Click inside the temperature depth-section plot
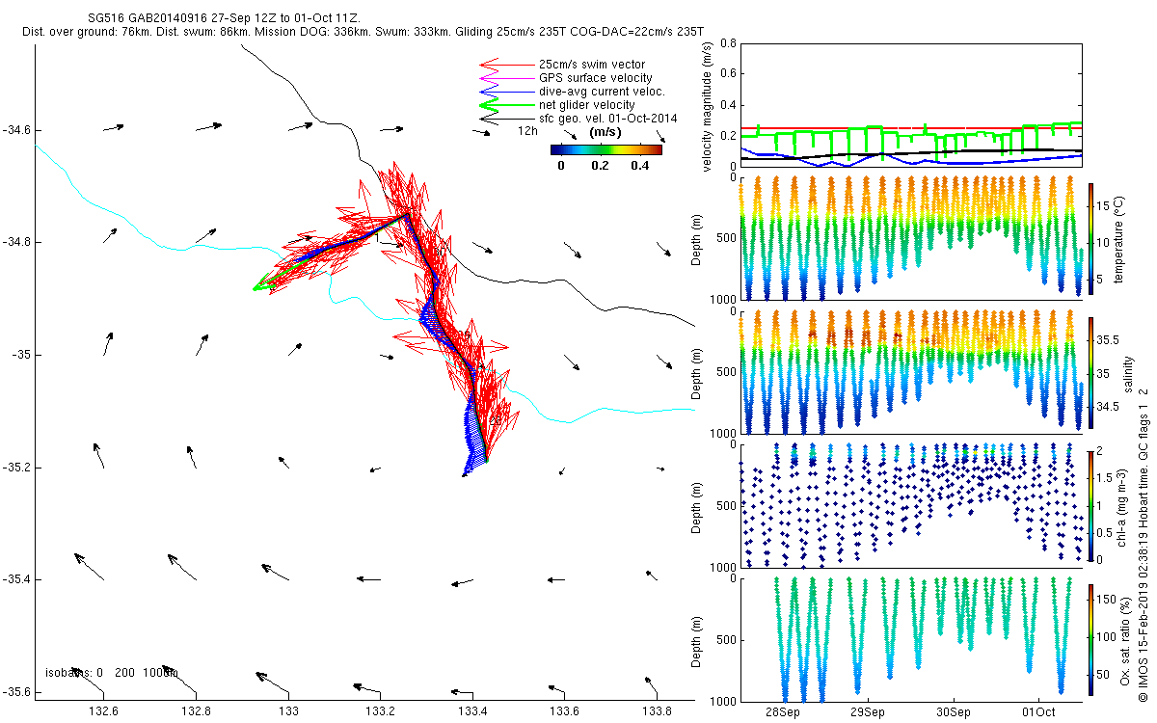 coord(910,237)
